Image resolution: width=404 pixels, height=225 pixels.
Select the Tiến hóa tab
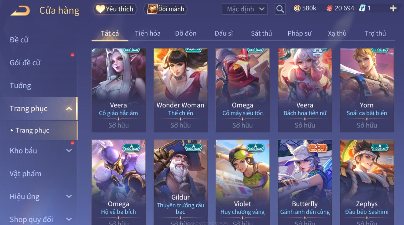(x=148, y=33)
